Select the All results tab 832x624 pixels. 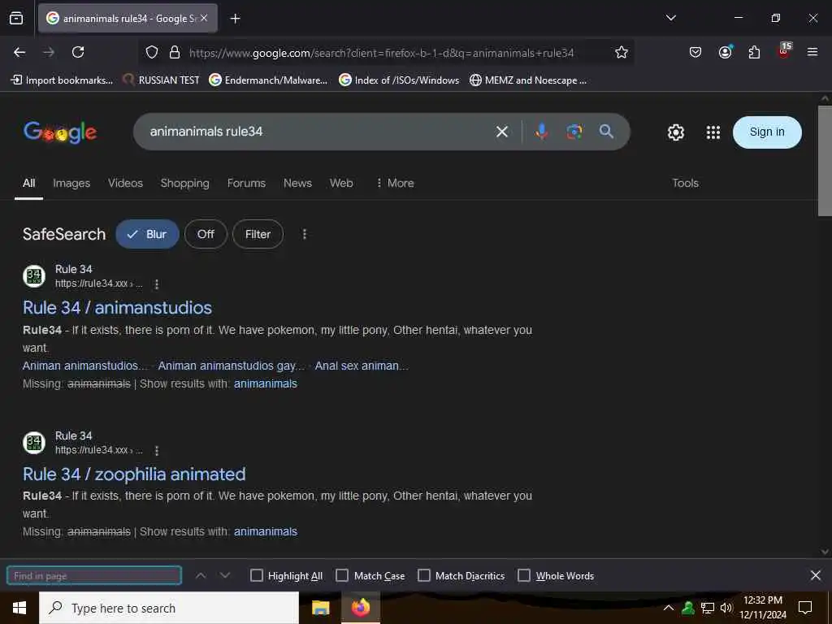tap(28, 183)
